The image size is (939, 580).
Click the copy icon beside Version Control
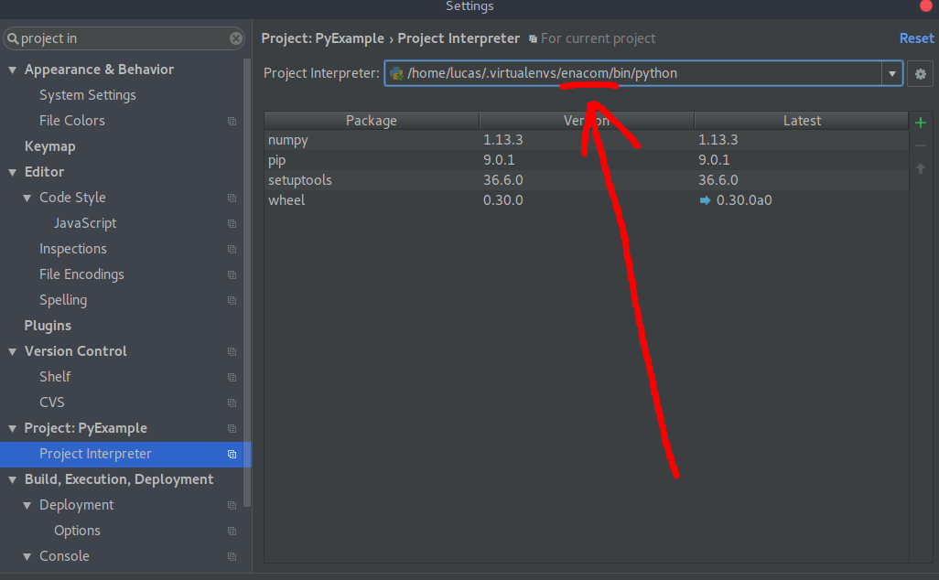[x=232, y=351]
